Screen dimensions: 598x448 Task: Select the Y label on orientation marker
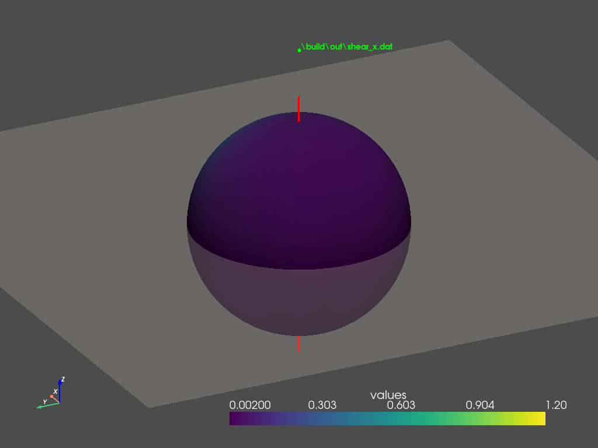coord(44,401)
